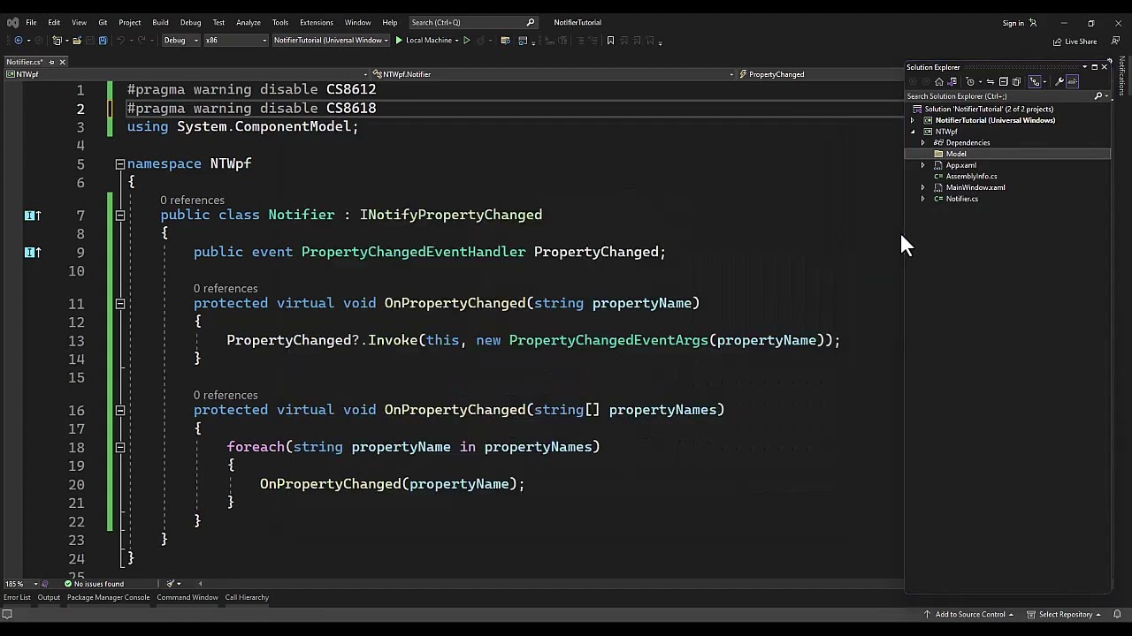
Task: Toggle Track Active Item in Solution Explorer
Action: click(1035, 81)
